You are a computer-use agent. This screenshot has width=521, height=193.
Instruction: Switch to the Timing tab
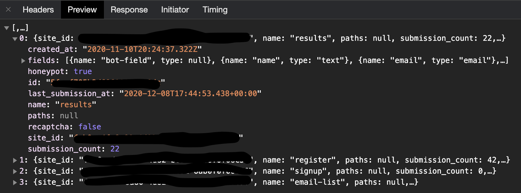coord(215,10)
